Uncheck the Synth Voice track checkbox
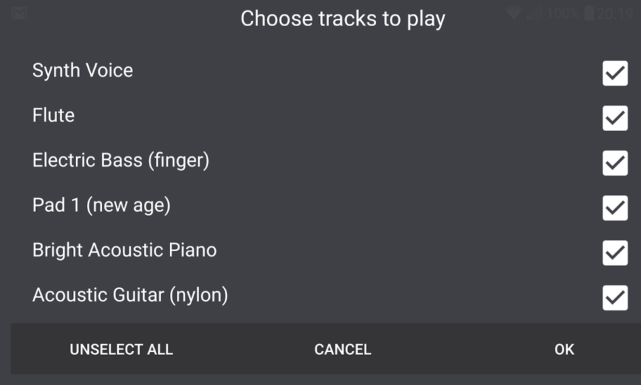Screen dimensions: 641x385 click(x=615, y=73)
